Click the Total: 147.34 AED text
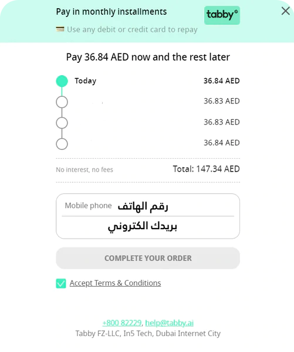The height and width of the screenshot is (352, 294). pyautogui.click(x=206, y=169)
